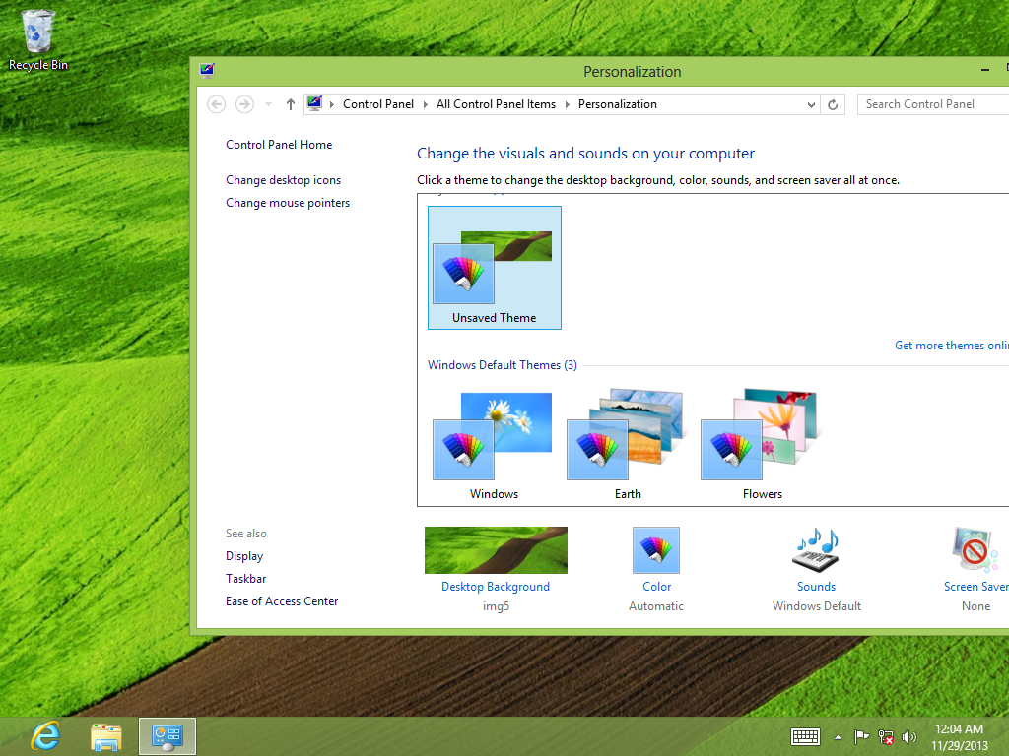This screenshot has height=756, width=1009.
Task: Open Change mouse pointers link
Action: pyautogui.click(x=288, y=203)
